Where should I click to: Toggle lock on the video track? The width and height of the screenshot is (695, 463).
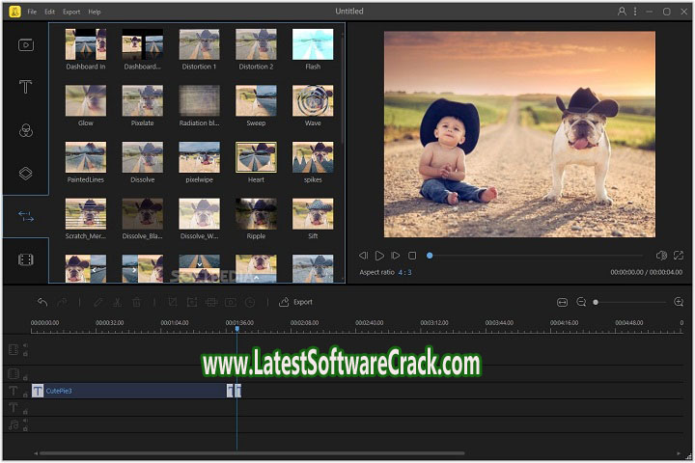[x=25, y=355]
